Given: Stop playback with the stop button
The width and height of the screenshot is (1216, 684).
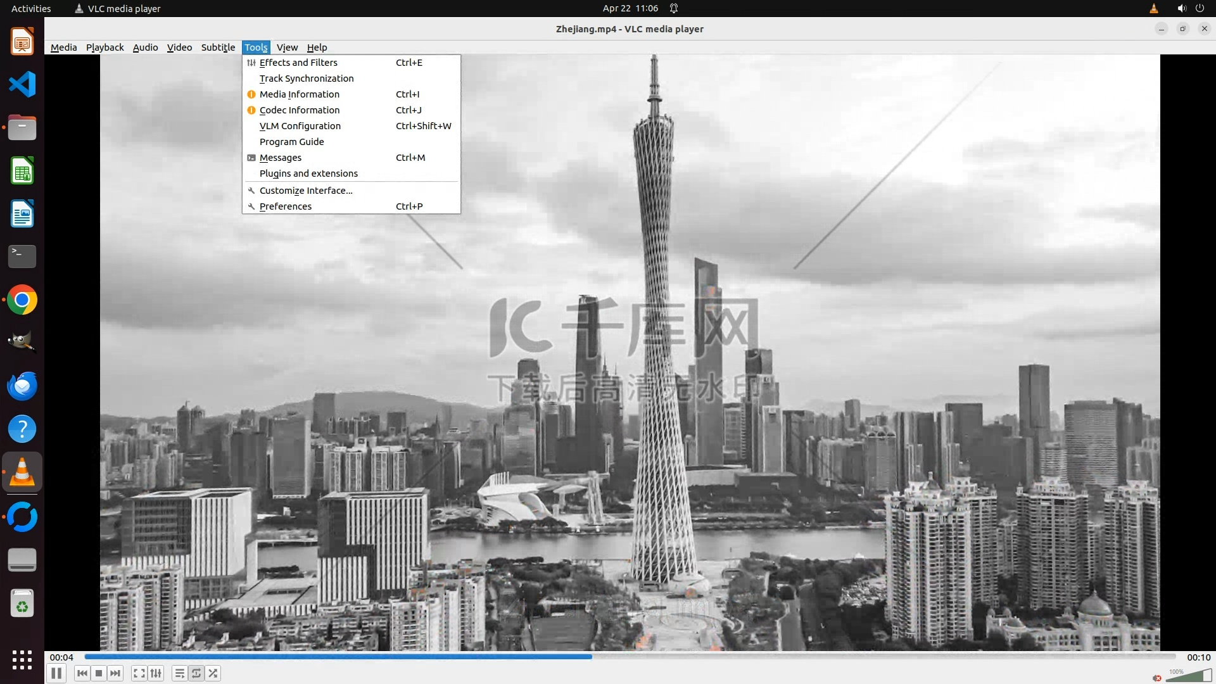Looking at the screenshot, I should (99, 673).
